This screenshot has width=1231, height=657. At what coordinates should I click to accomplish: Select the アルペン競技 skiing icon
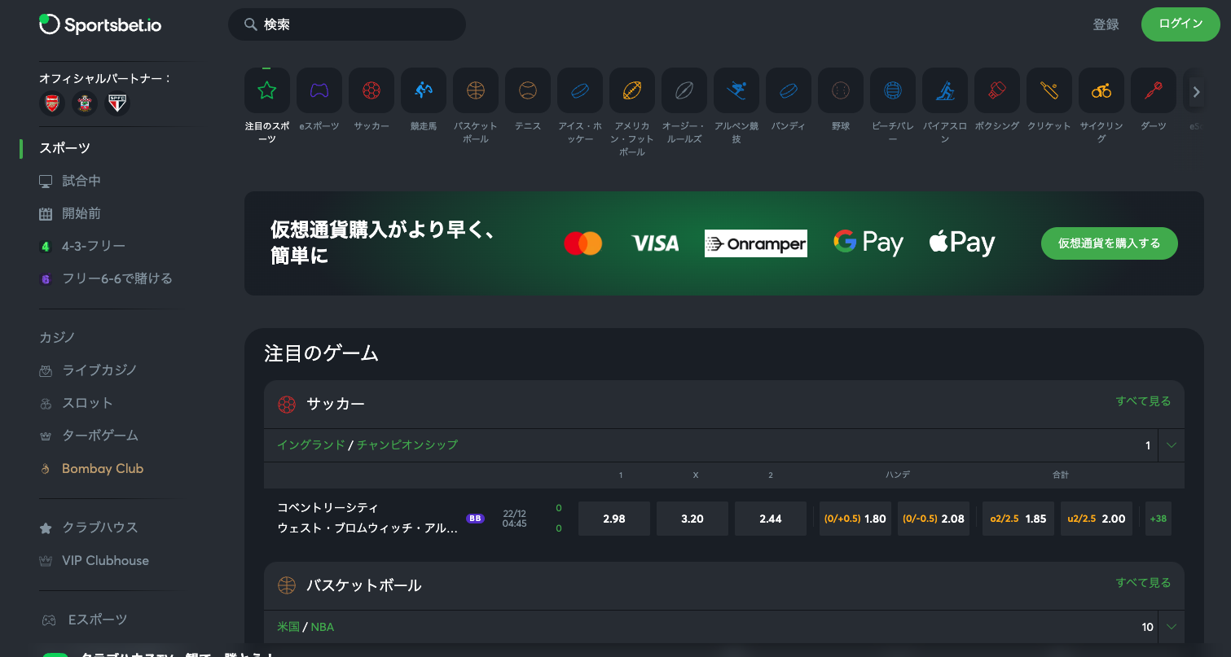click(x=736, y=90)
